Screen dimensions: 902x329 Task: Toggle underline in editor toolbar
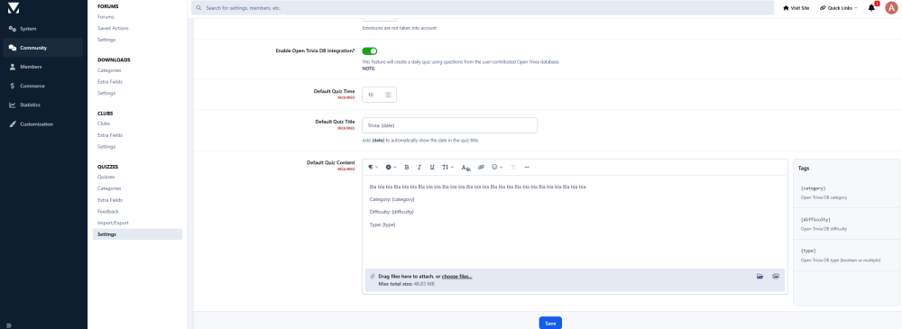(x=432, y=168)
